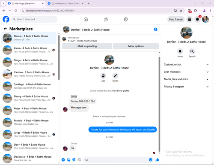Click house thumbnail in right info panel
The height and width of the screenshot is (165, 214).
pyautogui.click(x=186, y=33)
